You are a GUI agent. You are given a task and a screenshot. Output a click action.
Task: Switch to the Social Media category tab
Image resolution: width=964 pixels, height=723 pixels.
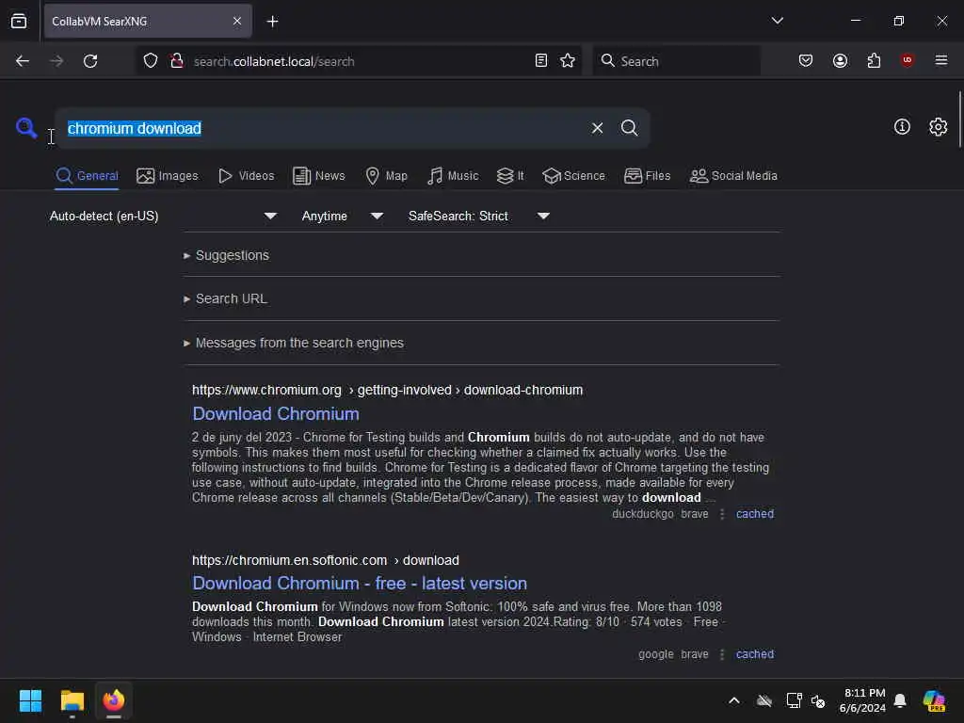[x=733, y=176]
